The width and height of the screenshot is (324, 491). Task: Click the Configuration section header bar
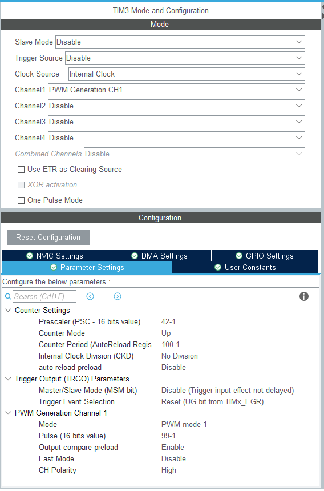pyautogui.click(x=161, y=218)
